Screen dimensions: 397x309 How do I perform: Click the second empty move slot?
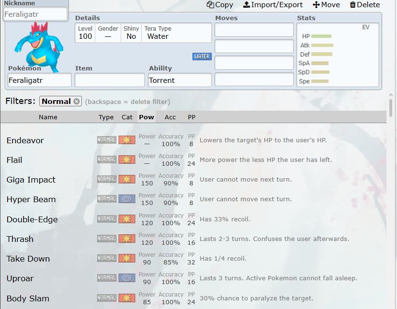point(254,46)
